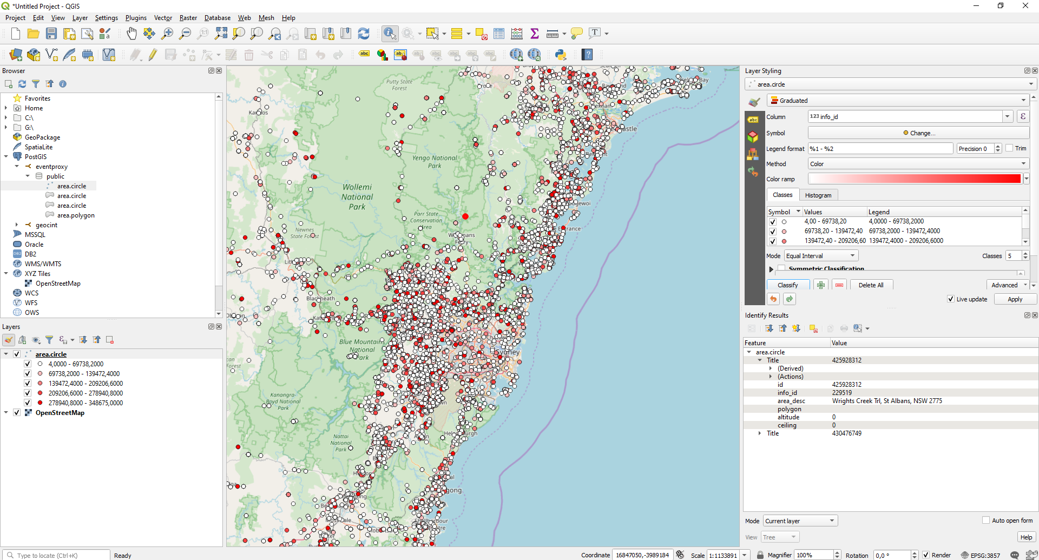Open the Vector menu

(x=162, y=18)
